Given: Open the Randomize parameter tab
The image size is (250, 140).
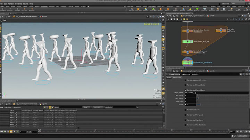Looking at the screenshot, I should [177, 77].
